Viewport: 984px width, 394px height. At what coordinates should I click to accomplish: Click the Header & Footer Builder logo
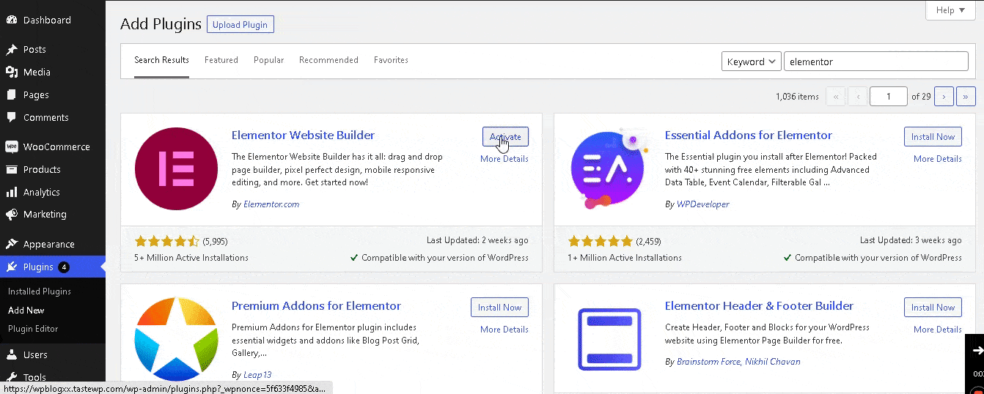pos(609,340)
